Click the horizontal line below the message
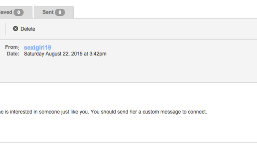Image resolution: width=257 pixels, height=144 pixels. coord(128,142)
